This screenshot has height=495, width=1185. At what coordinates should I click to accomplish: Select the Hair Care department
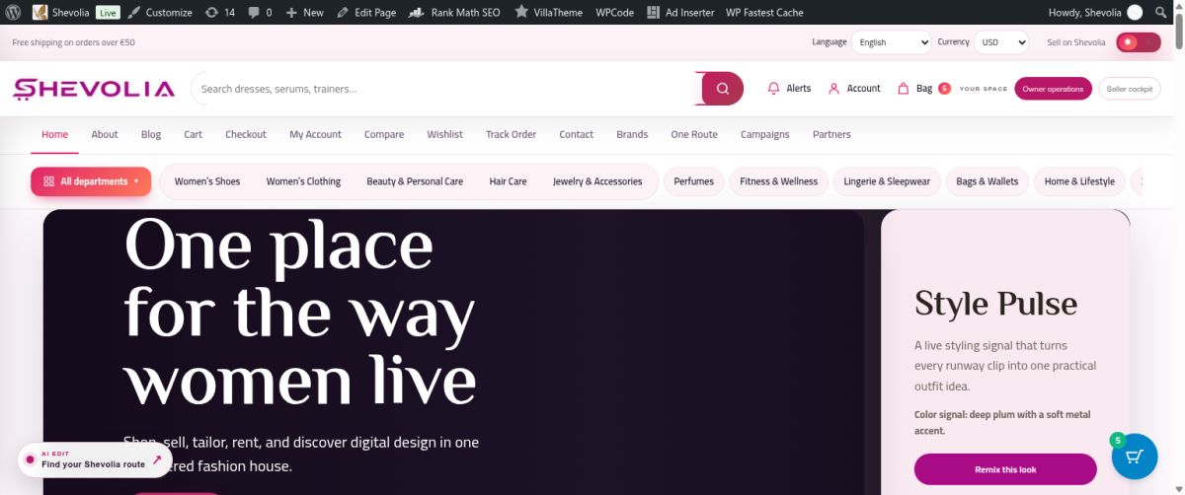[508, 181]
